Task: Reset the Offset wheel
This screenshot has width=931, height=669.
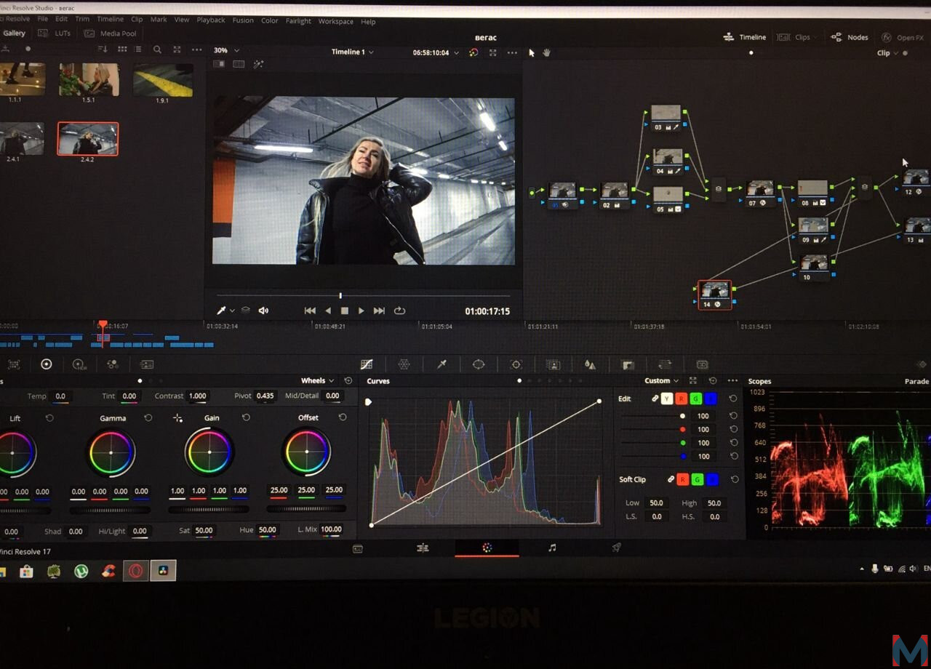Action: 343,417
